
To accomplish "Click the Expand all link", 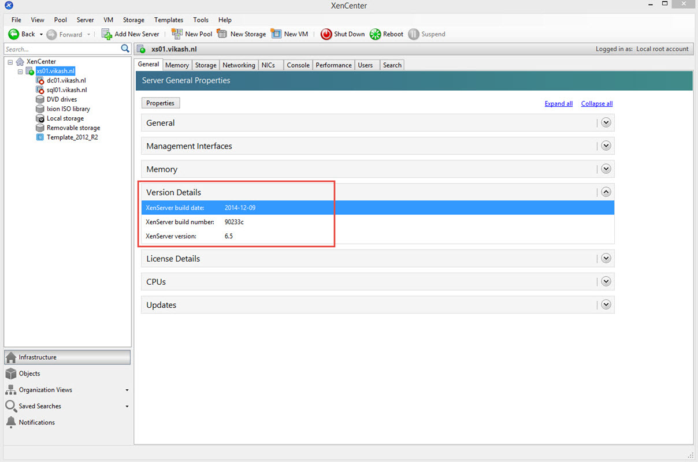I will (559, 104).
